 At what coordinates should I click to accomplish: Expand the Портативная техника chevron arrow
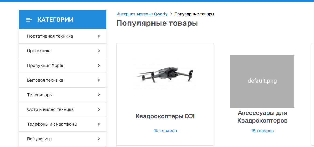coord(99,36)
